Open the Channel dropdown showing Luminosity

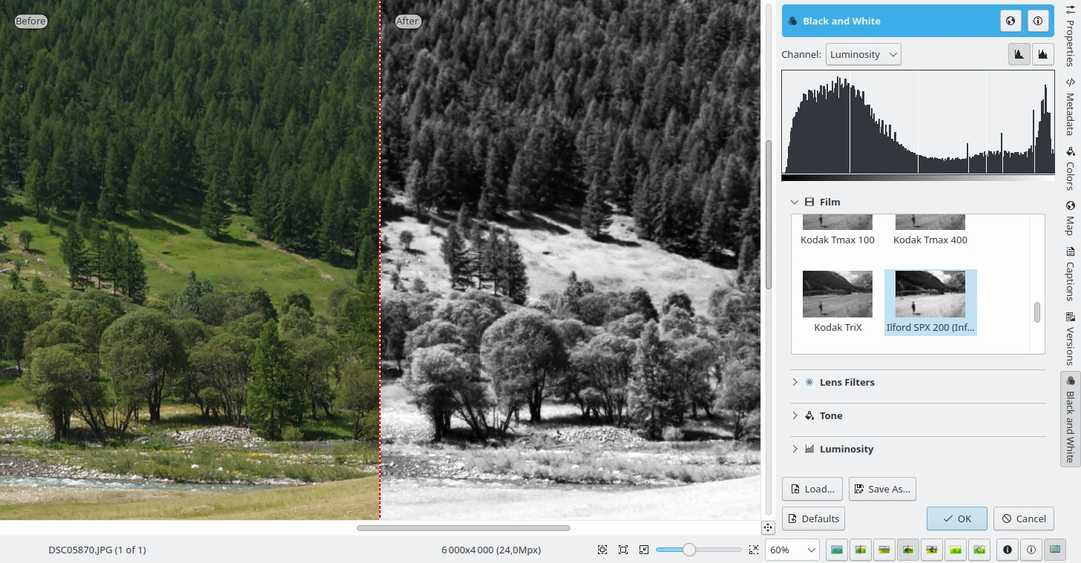pyautogui.click(x=863, y=54)
